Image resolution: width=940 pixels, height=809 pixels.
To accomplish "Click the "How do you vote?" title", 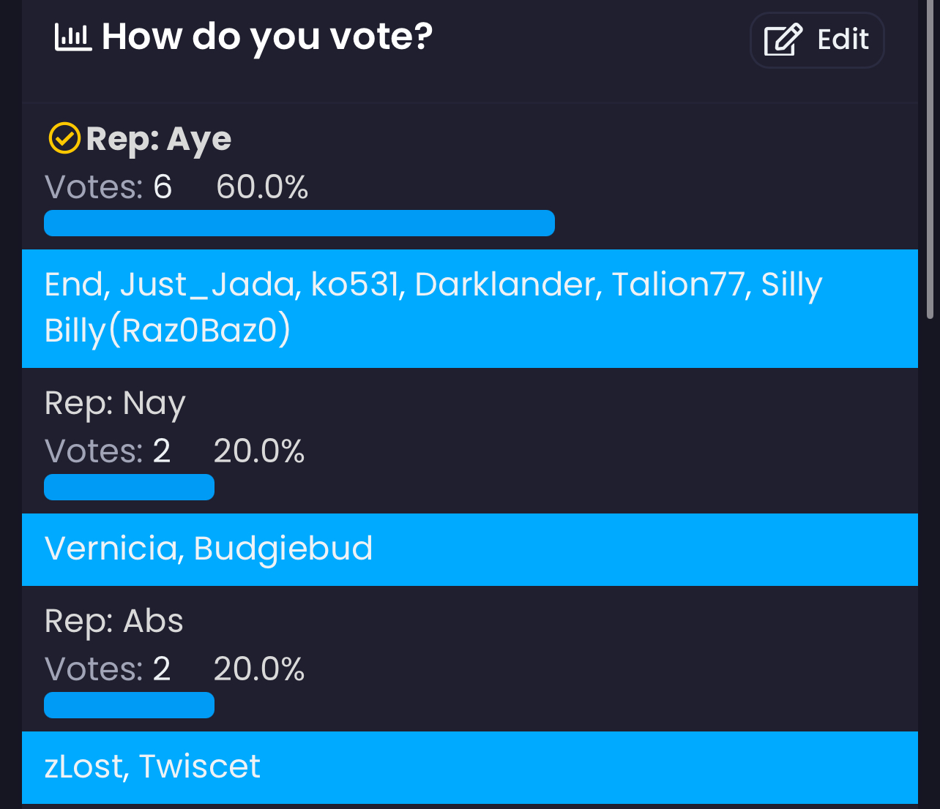I will point(267,37).
